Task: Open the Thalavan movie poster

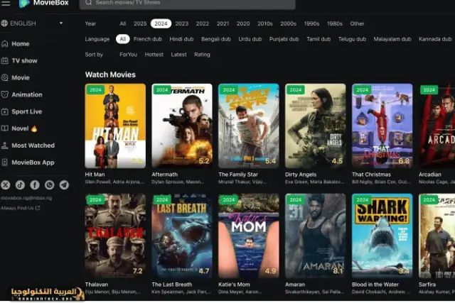Action: point(115,236)
